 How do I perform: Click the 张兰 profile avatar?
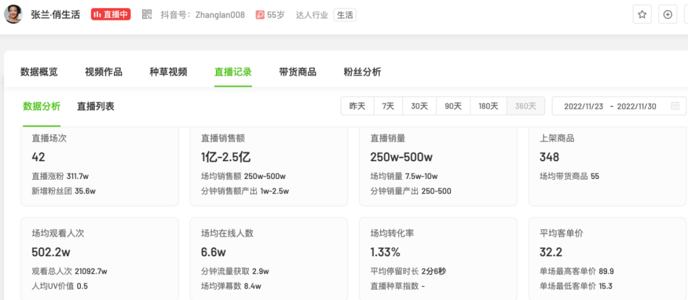[x=13, y=14]
